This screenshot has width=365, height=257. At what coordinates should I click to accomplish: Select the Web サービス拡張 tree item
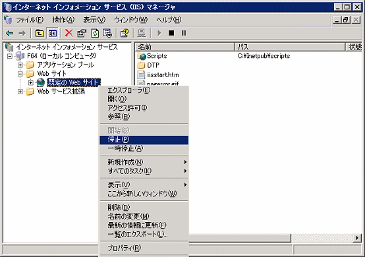tap(61, 91)
